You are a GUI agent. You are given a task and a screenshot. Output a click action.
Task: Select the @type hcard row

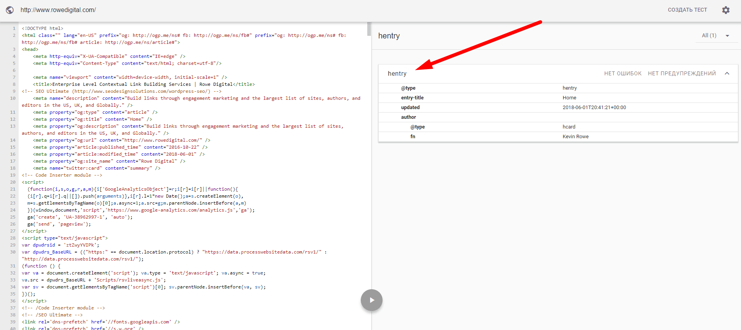click(558, 127)
